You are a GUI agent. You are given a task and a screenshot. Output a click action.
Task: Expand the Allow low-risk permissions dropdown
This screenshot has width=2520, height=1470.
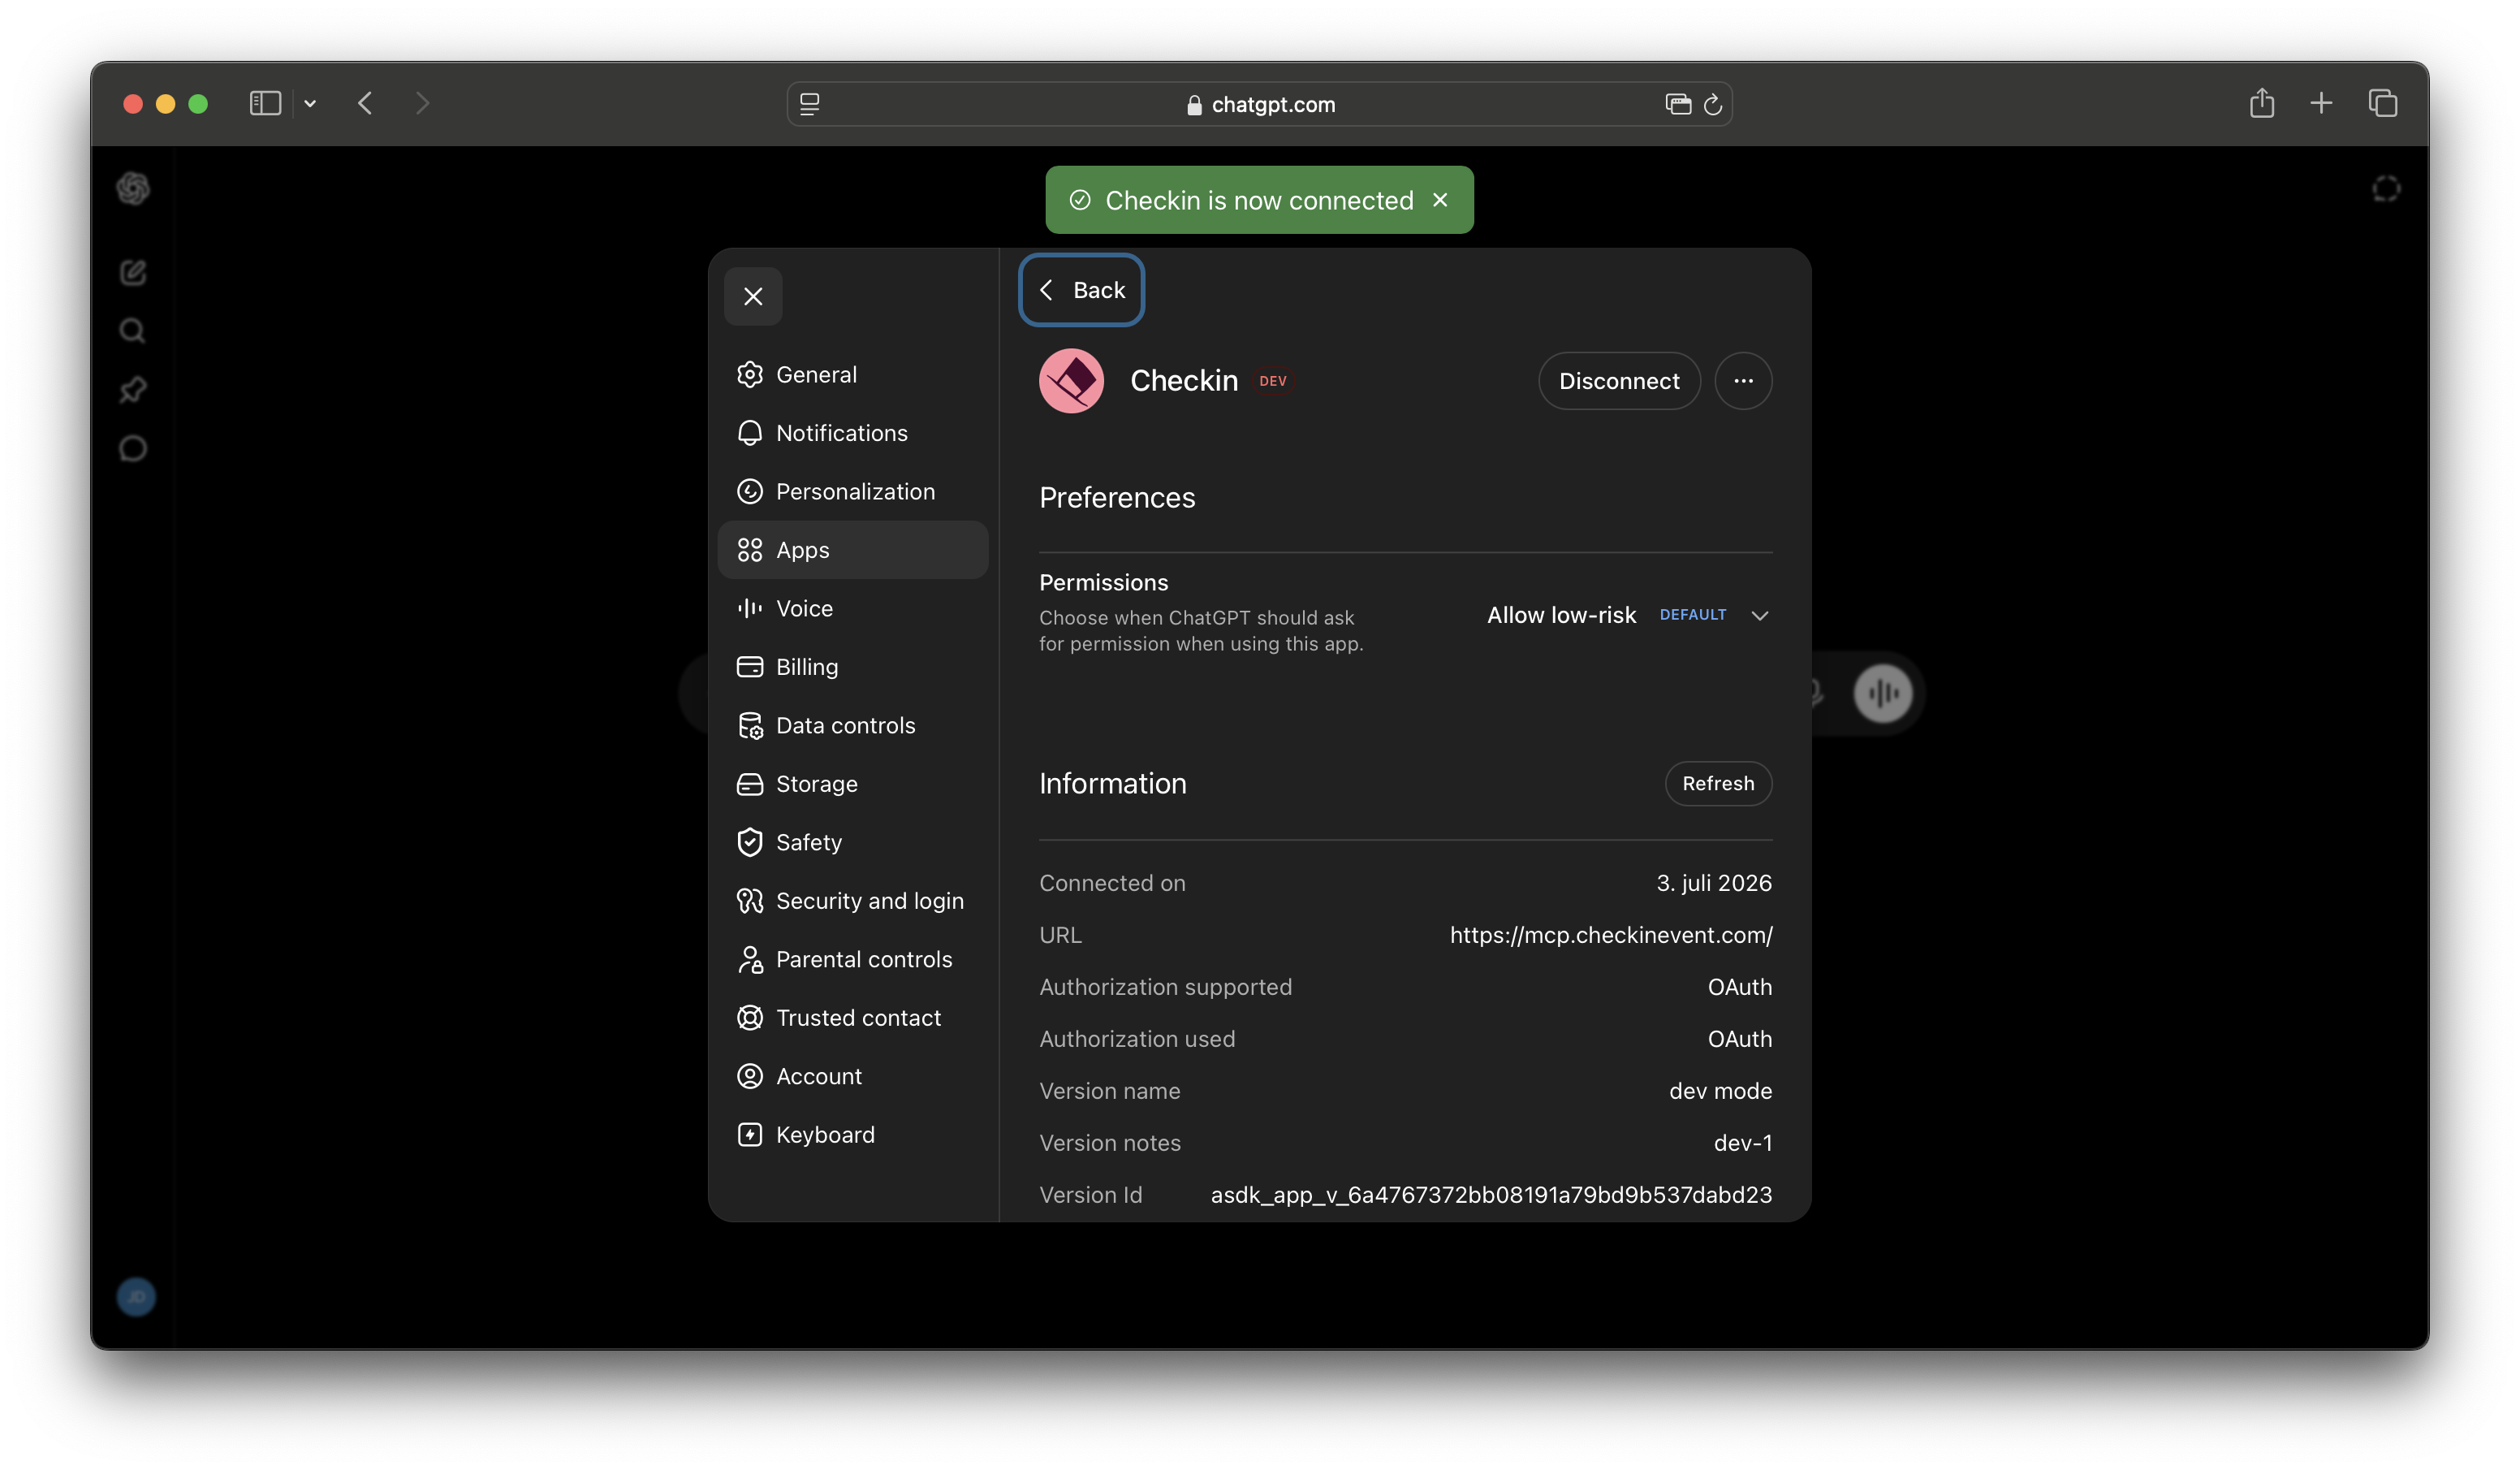tap(1628, 616)
